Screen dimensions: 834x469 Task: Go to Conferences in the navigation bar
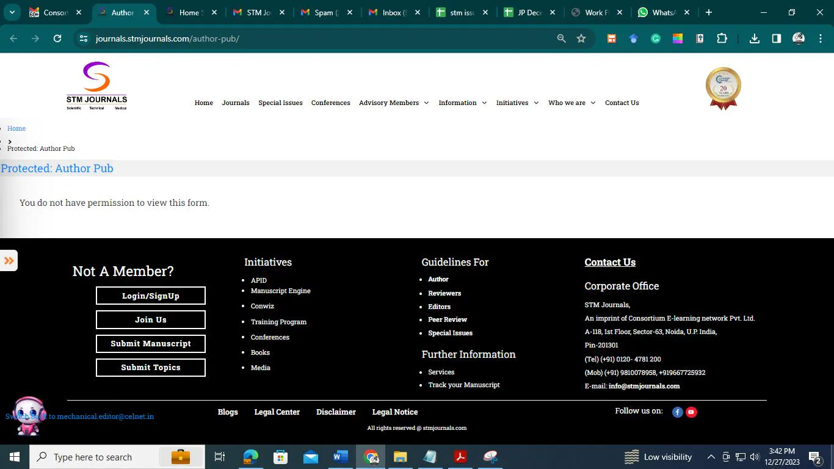pyautogui.click(x=330, y=103)
